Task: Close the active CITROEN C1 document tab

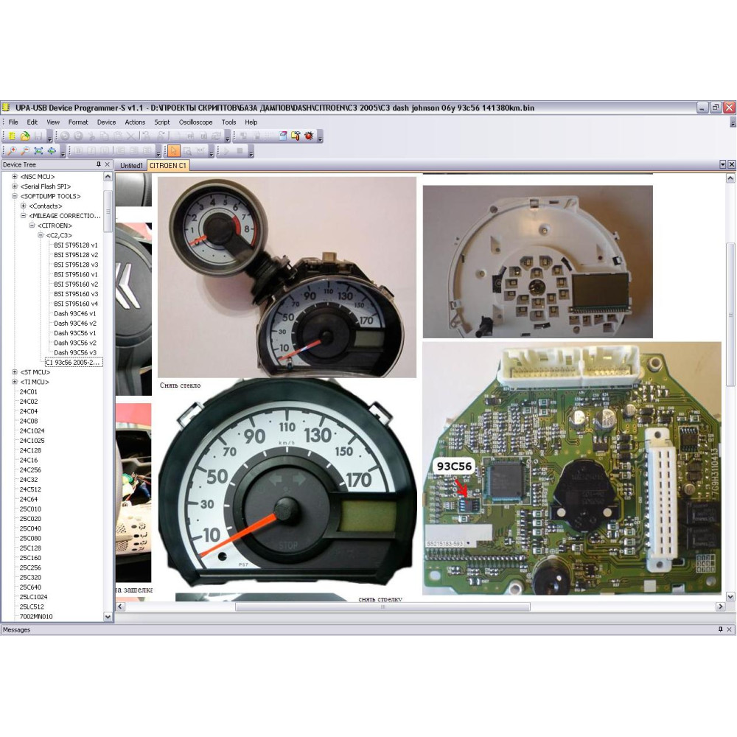Action: pos(731,164)
